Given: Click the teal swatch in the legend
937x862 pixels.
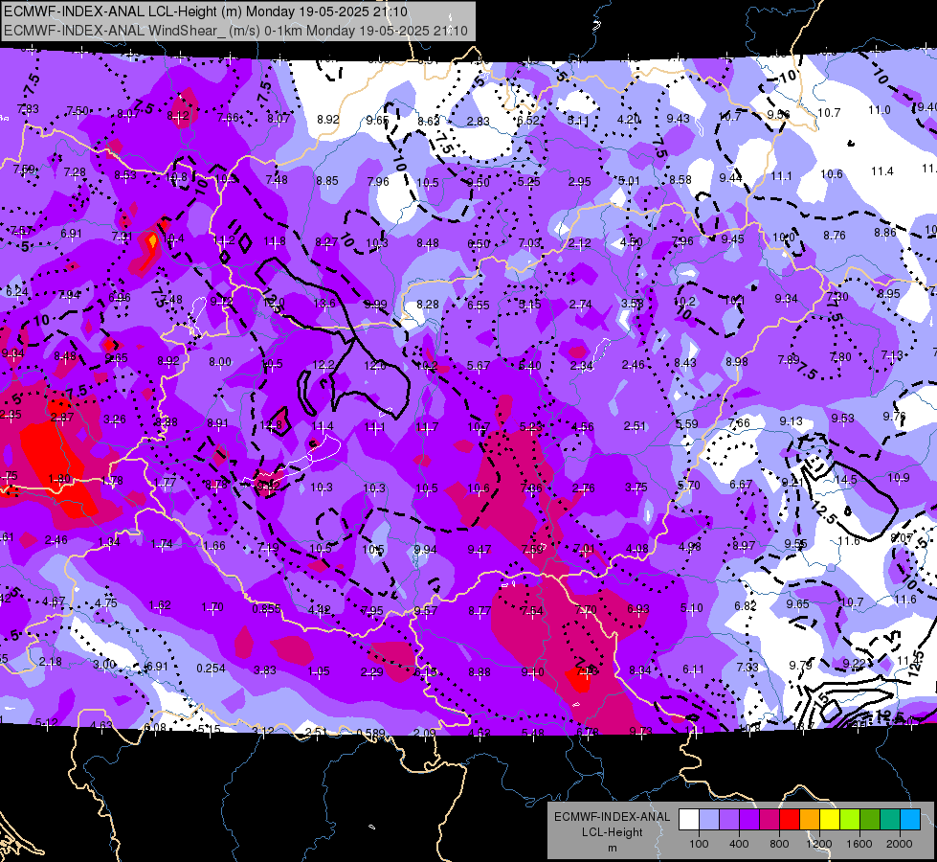Looking at the screenshot, I should pyautogui.click(x=890, y=820).
